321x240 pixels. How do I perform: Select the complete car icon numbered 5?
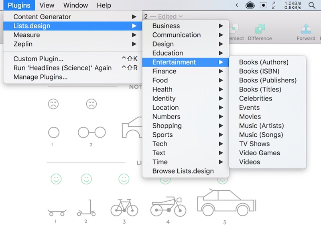pos(227,202)
